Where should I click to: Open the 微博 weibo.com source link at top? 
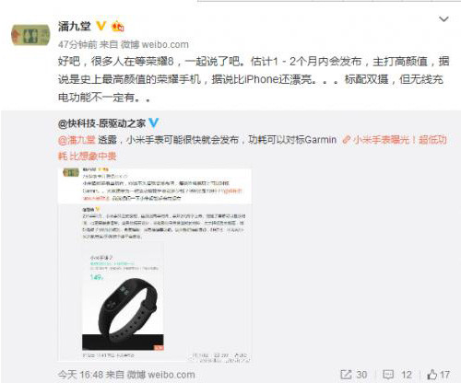[x=155, y=44]
